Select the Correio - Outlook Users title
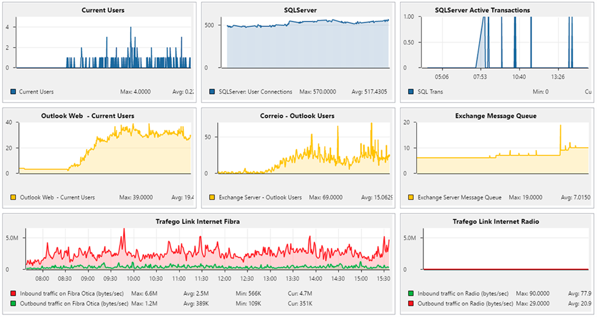Image resolution: width=597 pixels, height=317 pixels. (x=297, y=116)
